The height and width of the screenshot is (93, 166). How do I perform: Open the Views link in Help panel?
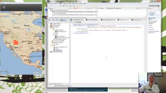(151, 27)
